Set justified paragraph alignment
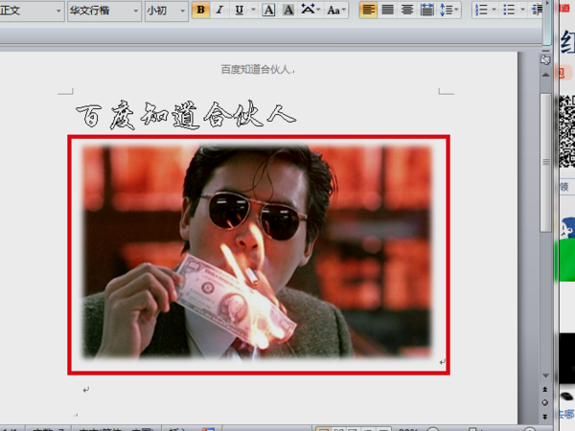 pos(387,10)
